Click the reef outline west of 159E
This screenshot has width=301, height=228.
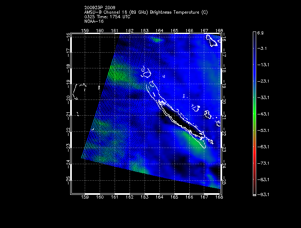click(x=79, y=92)
